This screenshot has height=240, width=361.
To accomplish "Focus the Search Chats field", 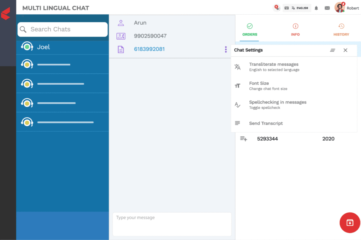I will [63, 29].
